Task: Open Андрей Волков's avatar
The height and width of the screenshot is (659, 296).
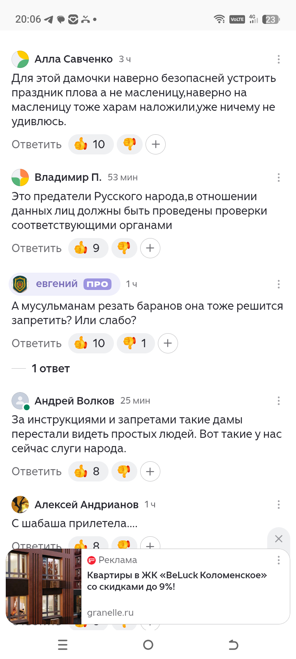Action: (x=20, y=401)
